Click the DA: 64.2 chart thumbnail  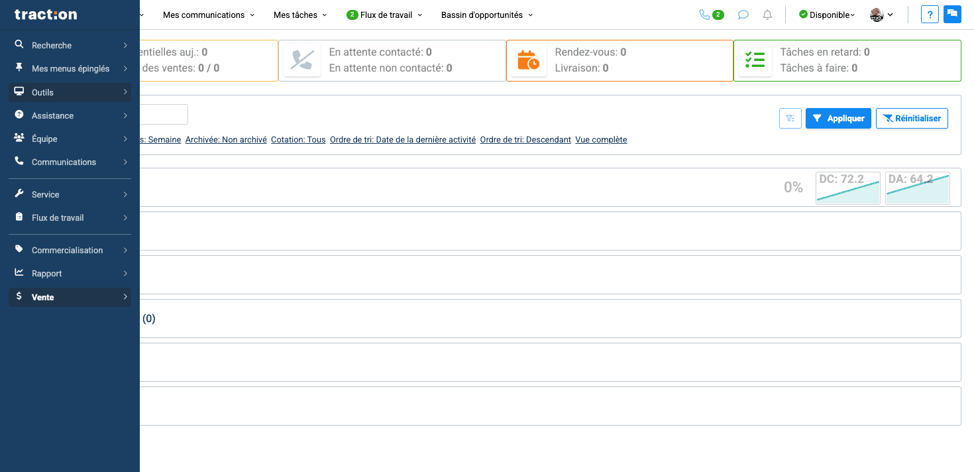[x=918, y=188]
